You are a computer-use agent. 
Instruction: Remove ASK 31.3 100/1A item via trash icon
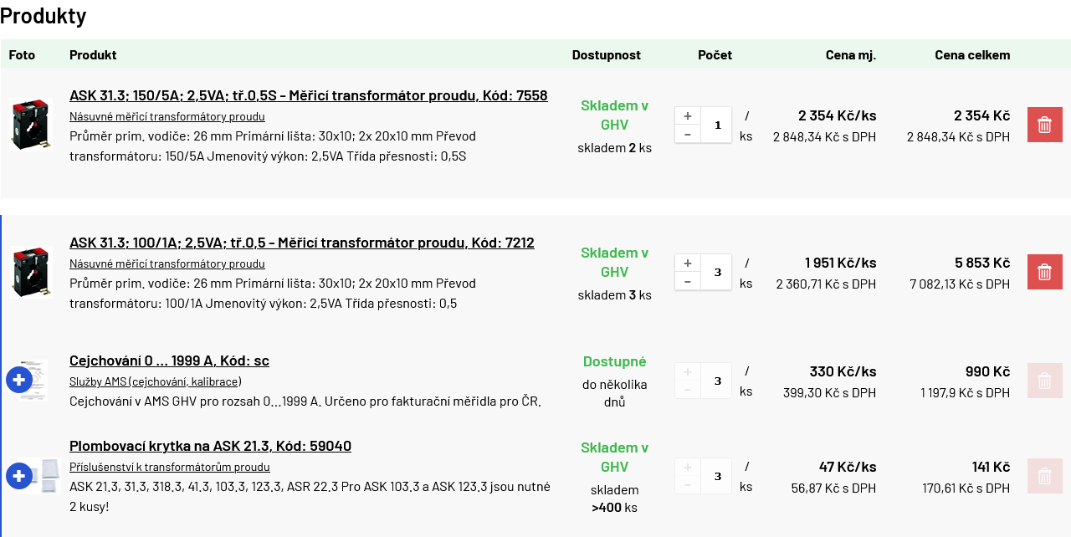tap(1044, 272)
